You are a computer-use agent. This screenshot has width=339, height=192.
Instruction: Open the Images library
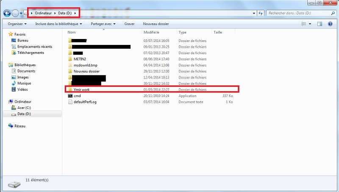click(23, 77)
